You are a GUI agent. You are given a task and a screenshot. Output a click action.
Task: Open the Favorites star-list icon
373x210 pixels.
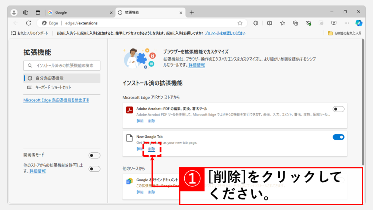[283, 23]
